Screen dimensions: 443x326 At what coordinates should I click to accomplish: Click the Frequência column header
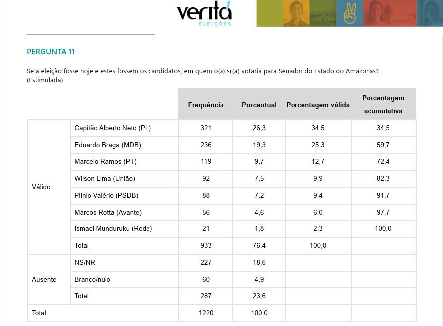pos(206,105)
